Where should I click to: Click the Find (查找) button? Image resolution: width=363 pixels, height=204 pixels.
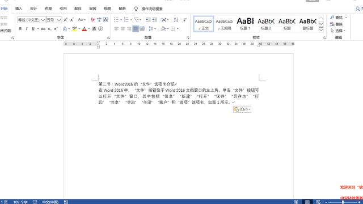pos(336,18)
